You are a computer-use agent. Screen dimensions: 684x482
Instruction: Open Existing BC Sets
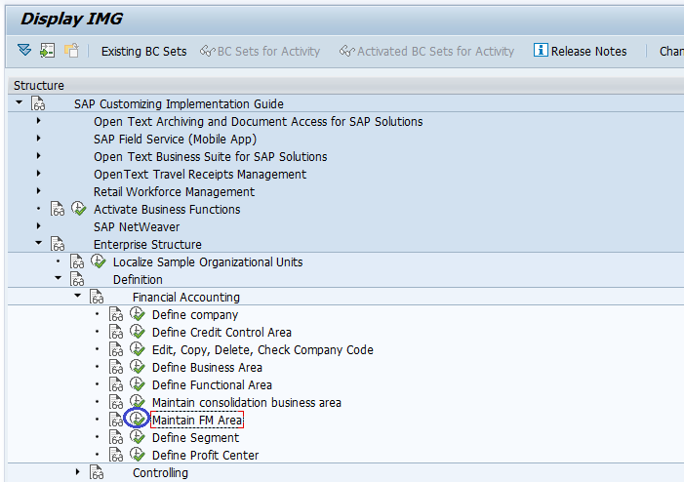click(x=144, y=52)
